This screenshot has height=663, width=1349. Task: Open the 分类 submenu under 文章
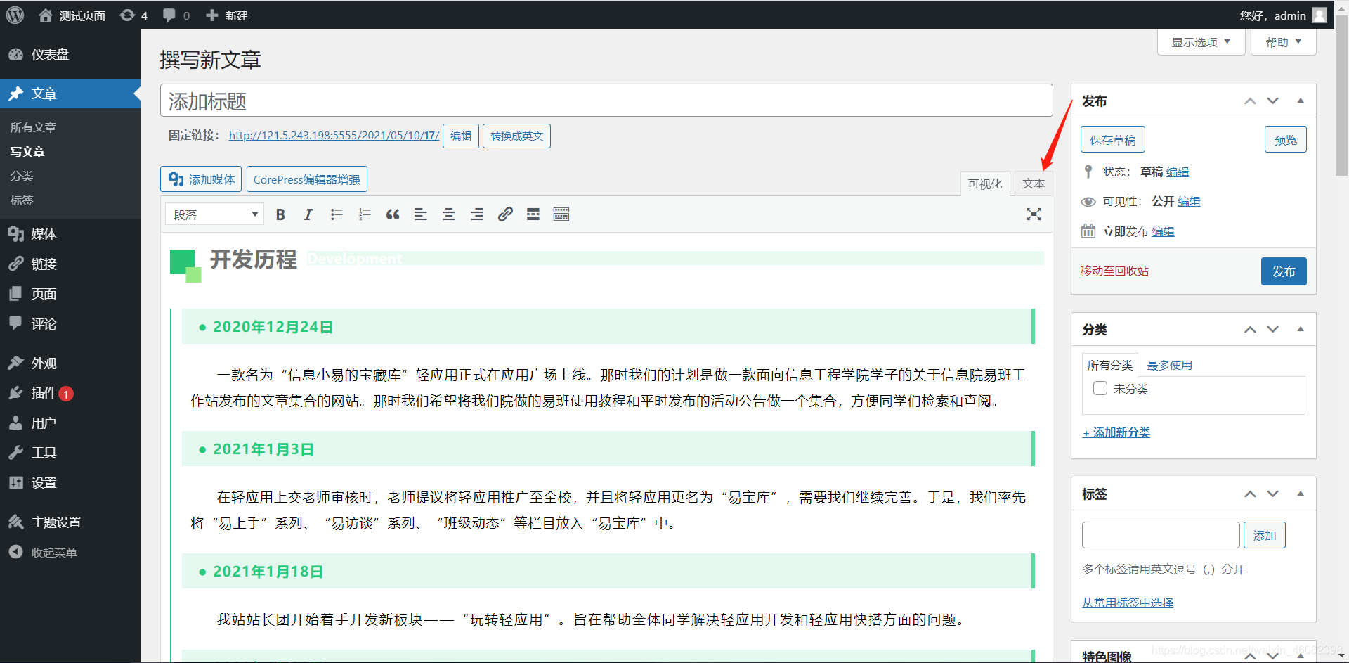pos(22,176)
